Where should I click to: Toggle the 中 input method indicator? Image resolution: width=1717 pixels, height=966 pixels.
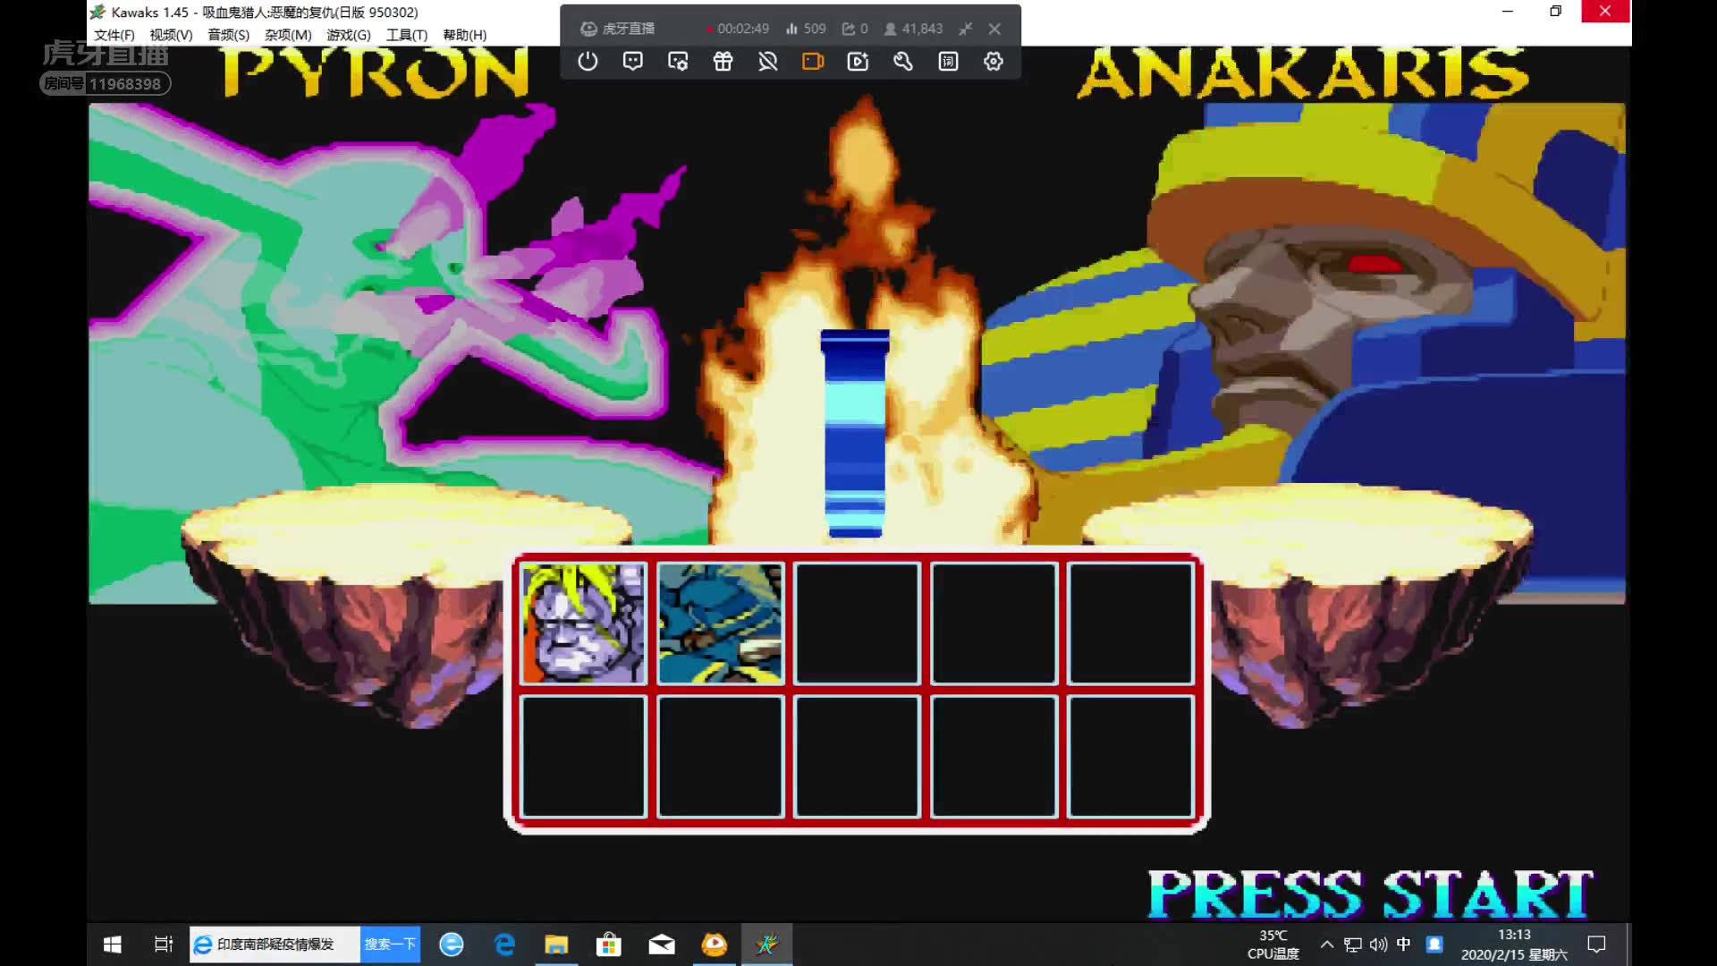(1403, 945)
